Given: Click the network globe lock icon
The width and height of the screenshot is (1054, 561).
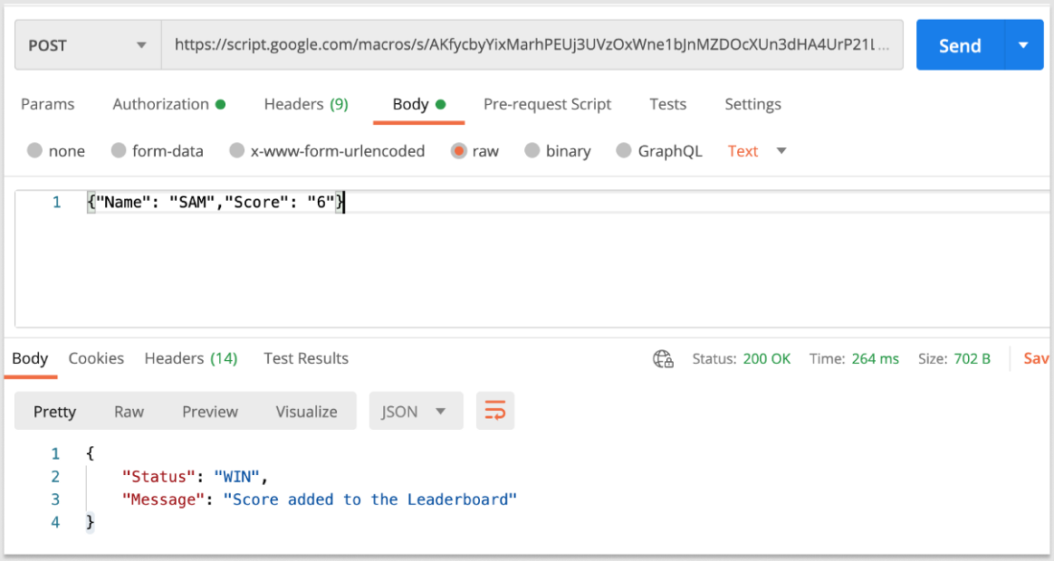Looking at the screenshot, I should (x=664, y=359).
